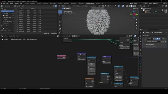Enable solid viewport shading mode

131,6
